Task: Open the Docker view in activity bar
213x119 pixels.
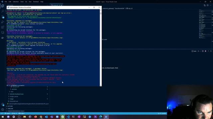Action: click(3, 38)
